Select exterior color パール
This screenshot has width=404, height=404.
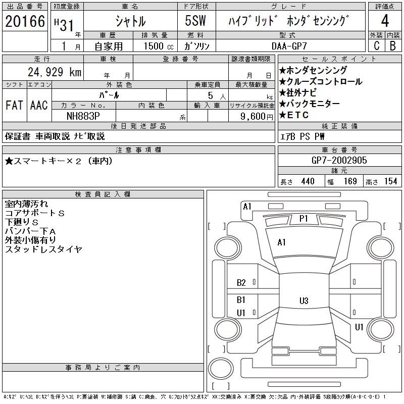pos(109,95)
